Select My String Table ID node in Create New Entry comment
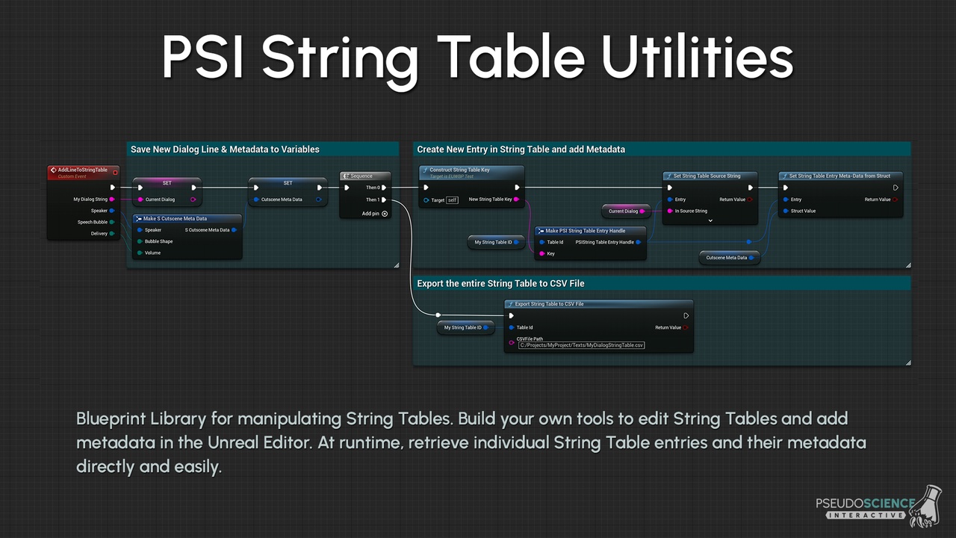The width and height of the screenshot is (956, 538). tap(495, 242)
